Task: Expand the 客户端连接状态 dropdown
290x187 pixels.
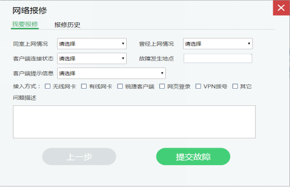Action: [x=92, y=59]
